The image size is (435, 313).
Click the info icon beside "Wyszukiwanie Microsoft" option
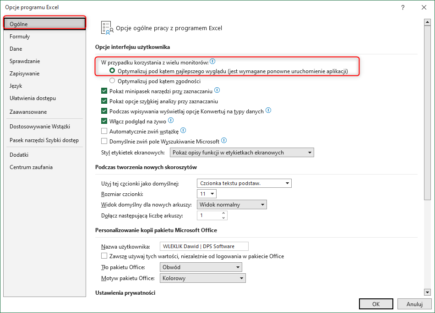click(224, 141)
